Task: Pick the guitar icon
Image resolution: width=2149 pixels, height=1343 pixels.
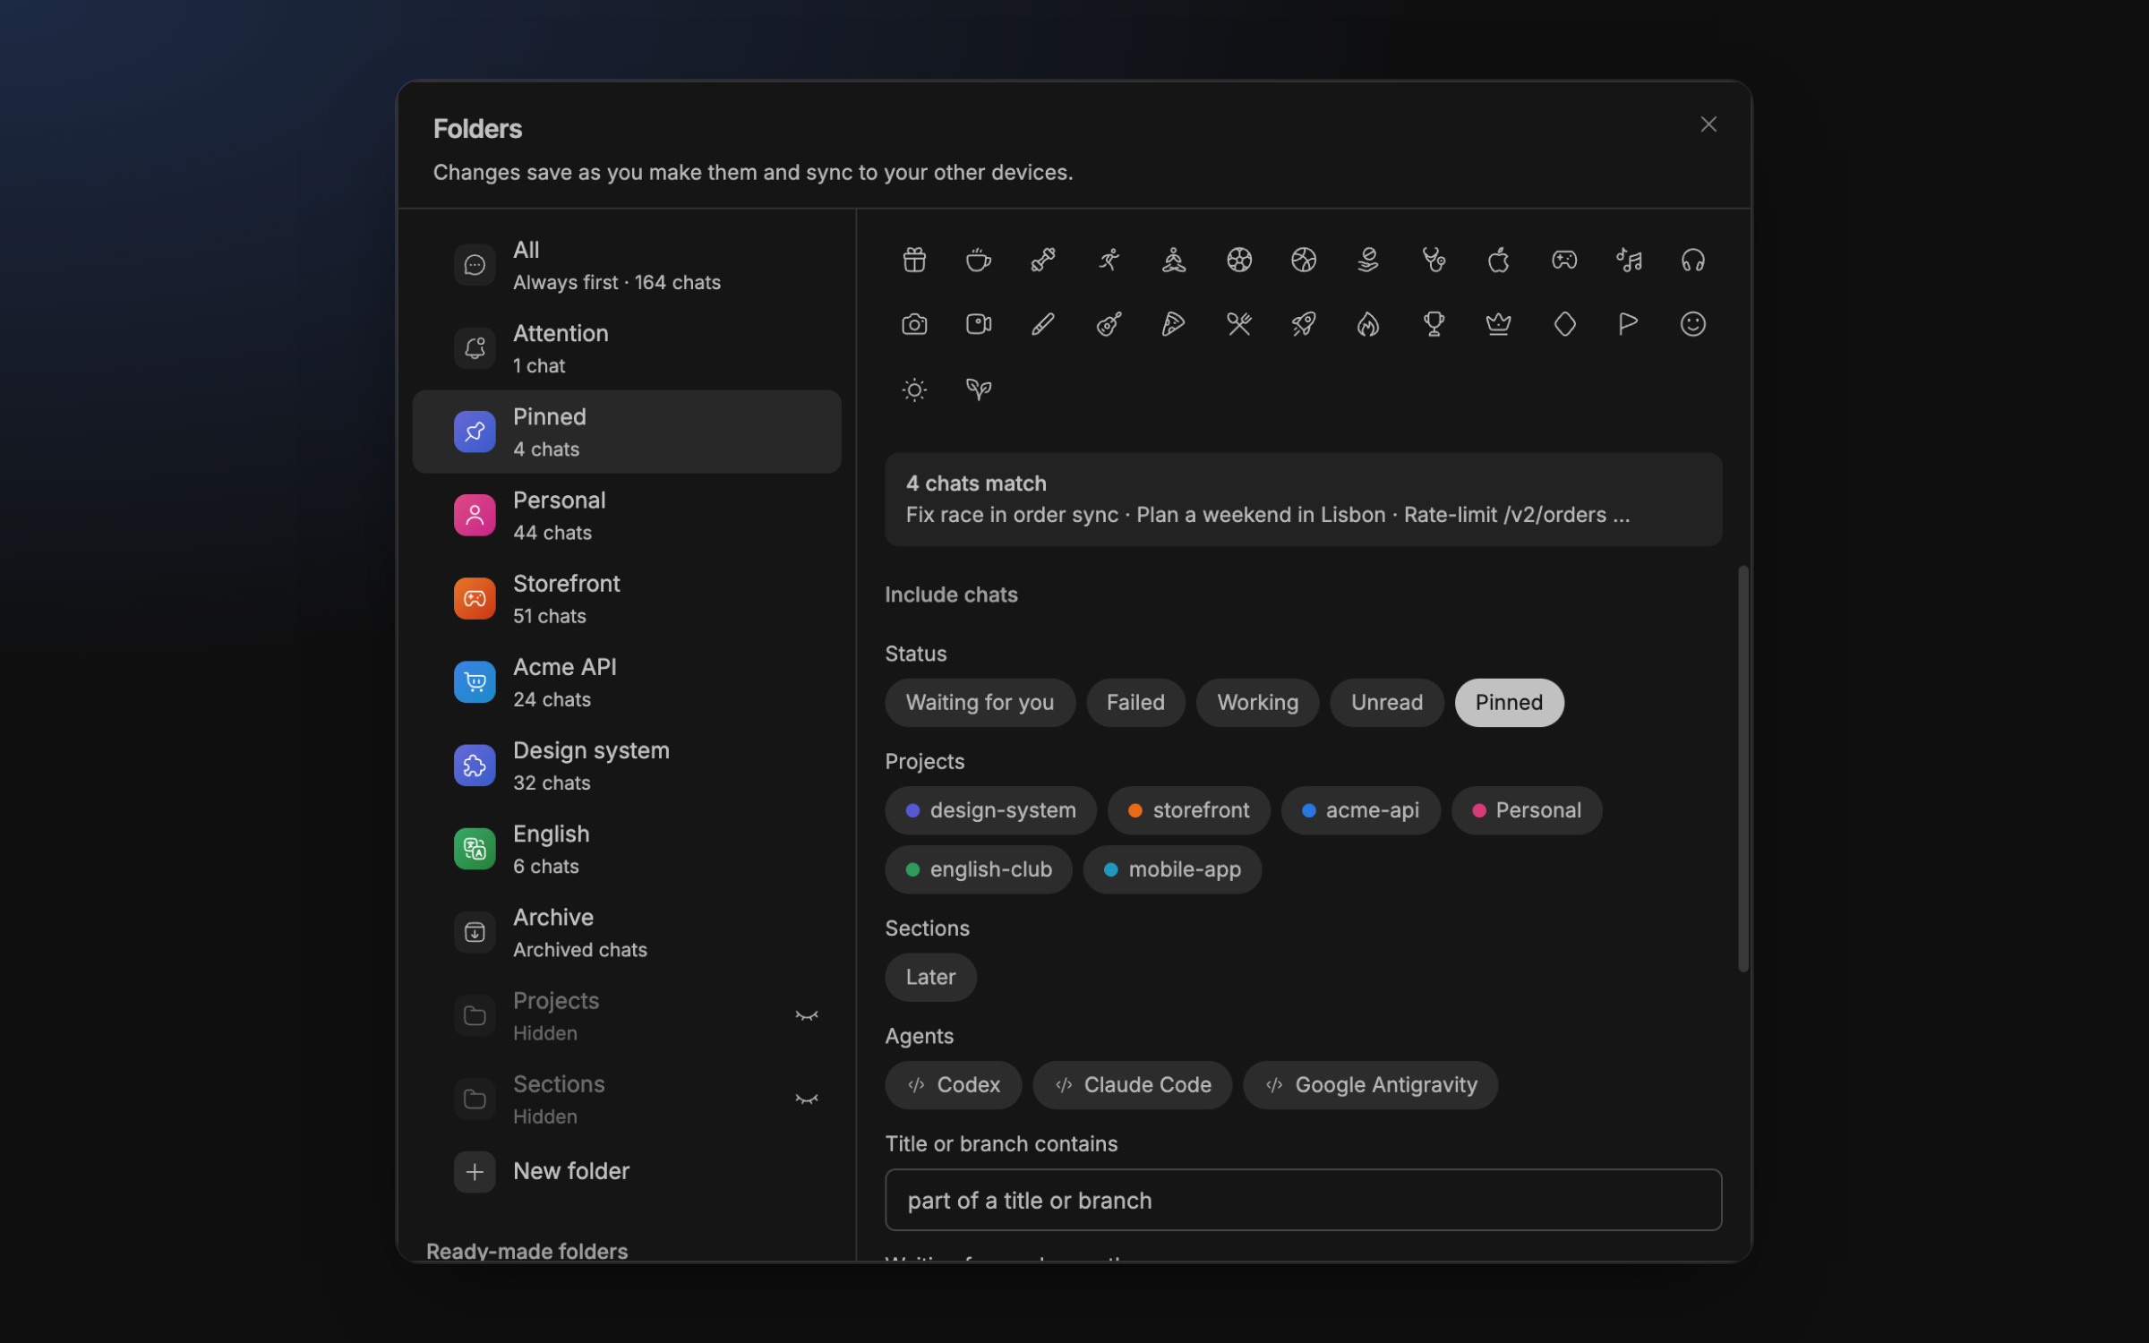Action: (x=1109, y=324)
